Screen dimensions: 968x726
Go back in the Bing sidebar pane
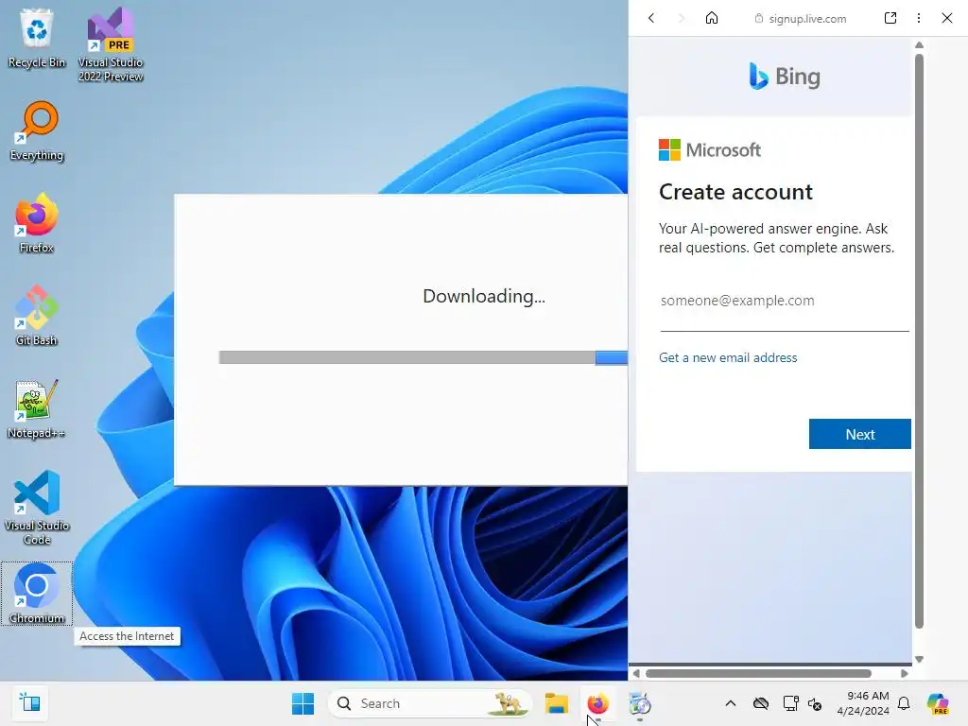point(651,18)
